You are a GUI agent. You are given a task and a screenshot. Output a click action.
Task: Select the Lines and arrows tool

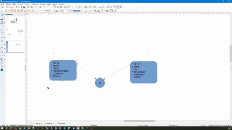point(2,38)
